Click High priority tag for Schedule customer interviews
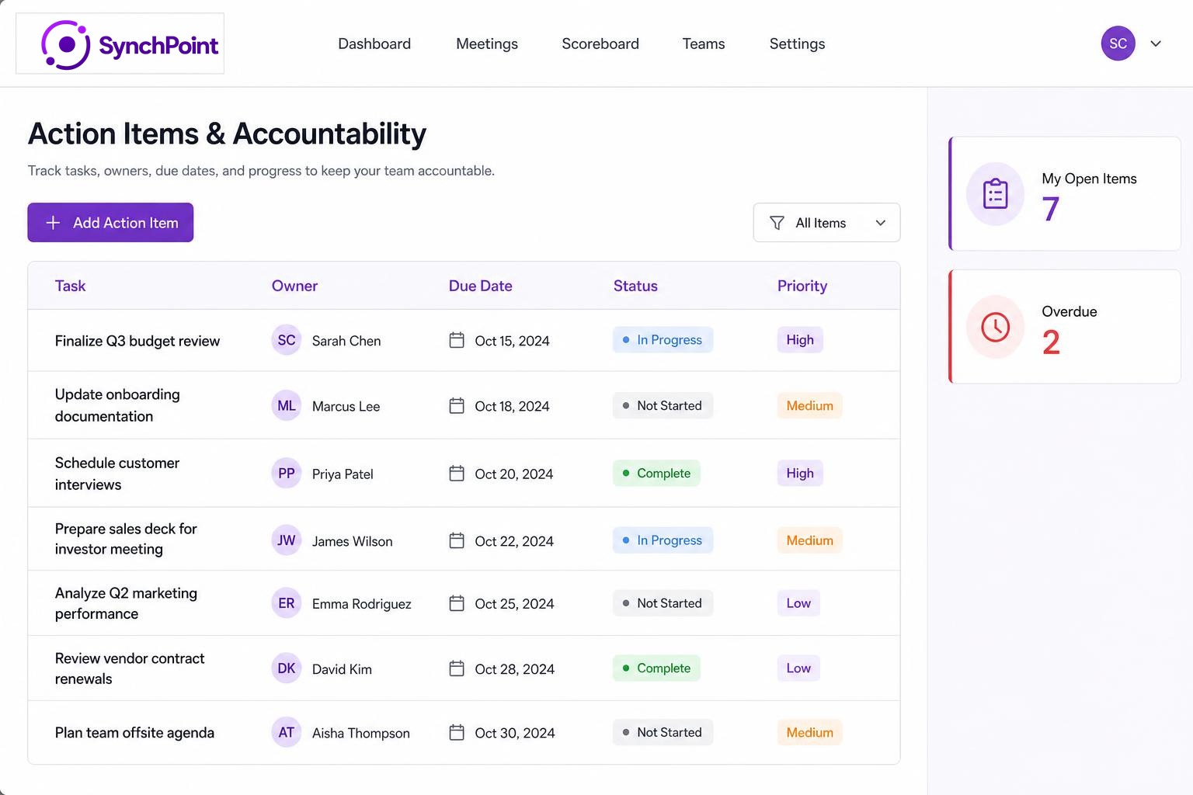 point(800,473)
